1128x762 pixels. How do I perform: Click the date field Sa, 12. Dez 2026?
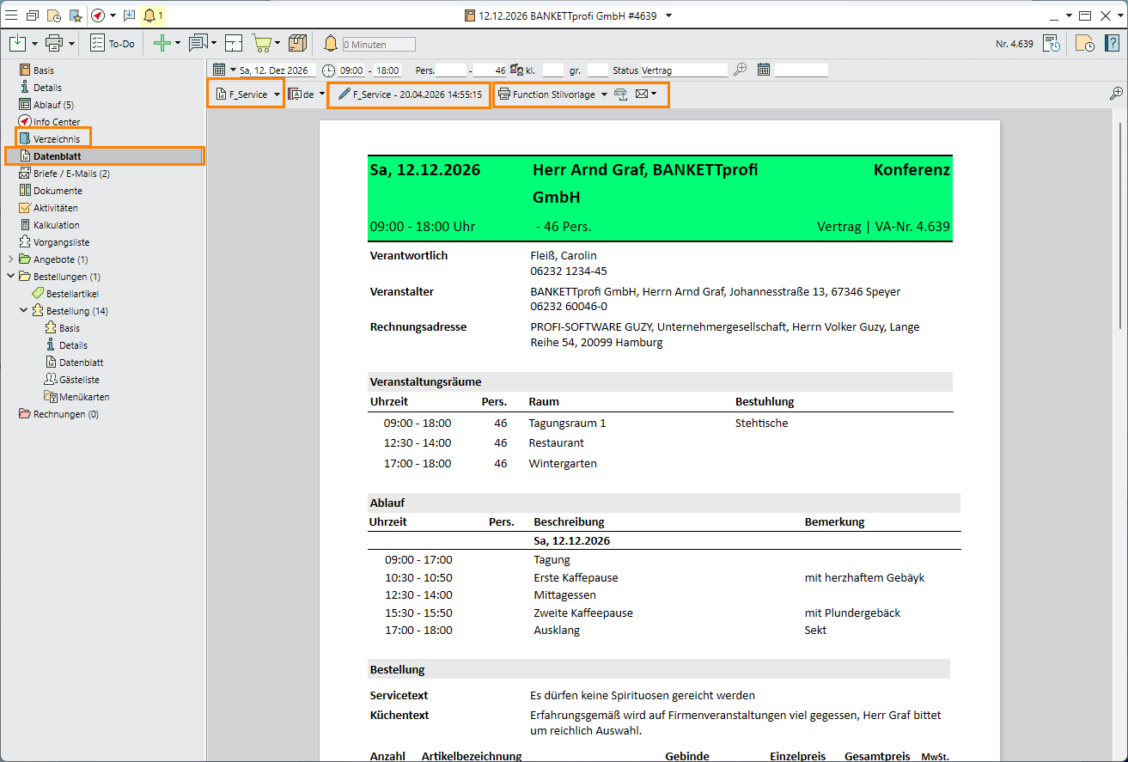point(276,70)
